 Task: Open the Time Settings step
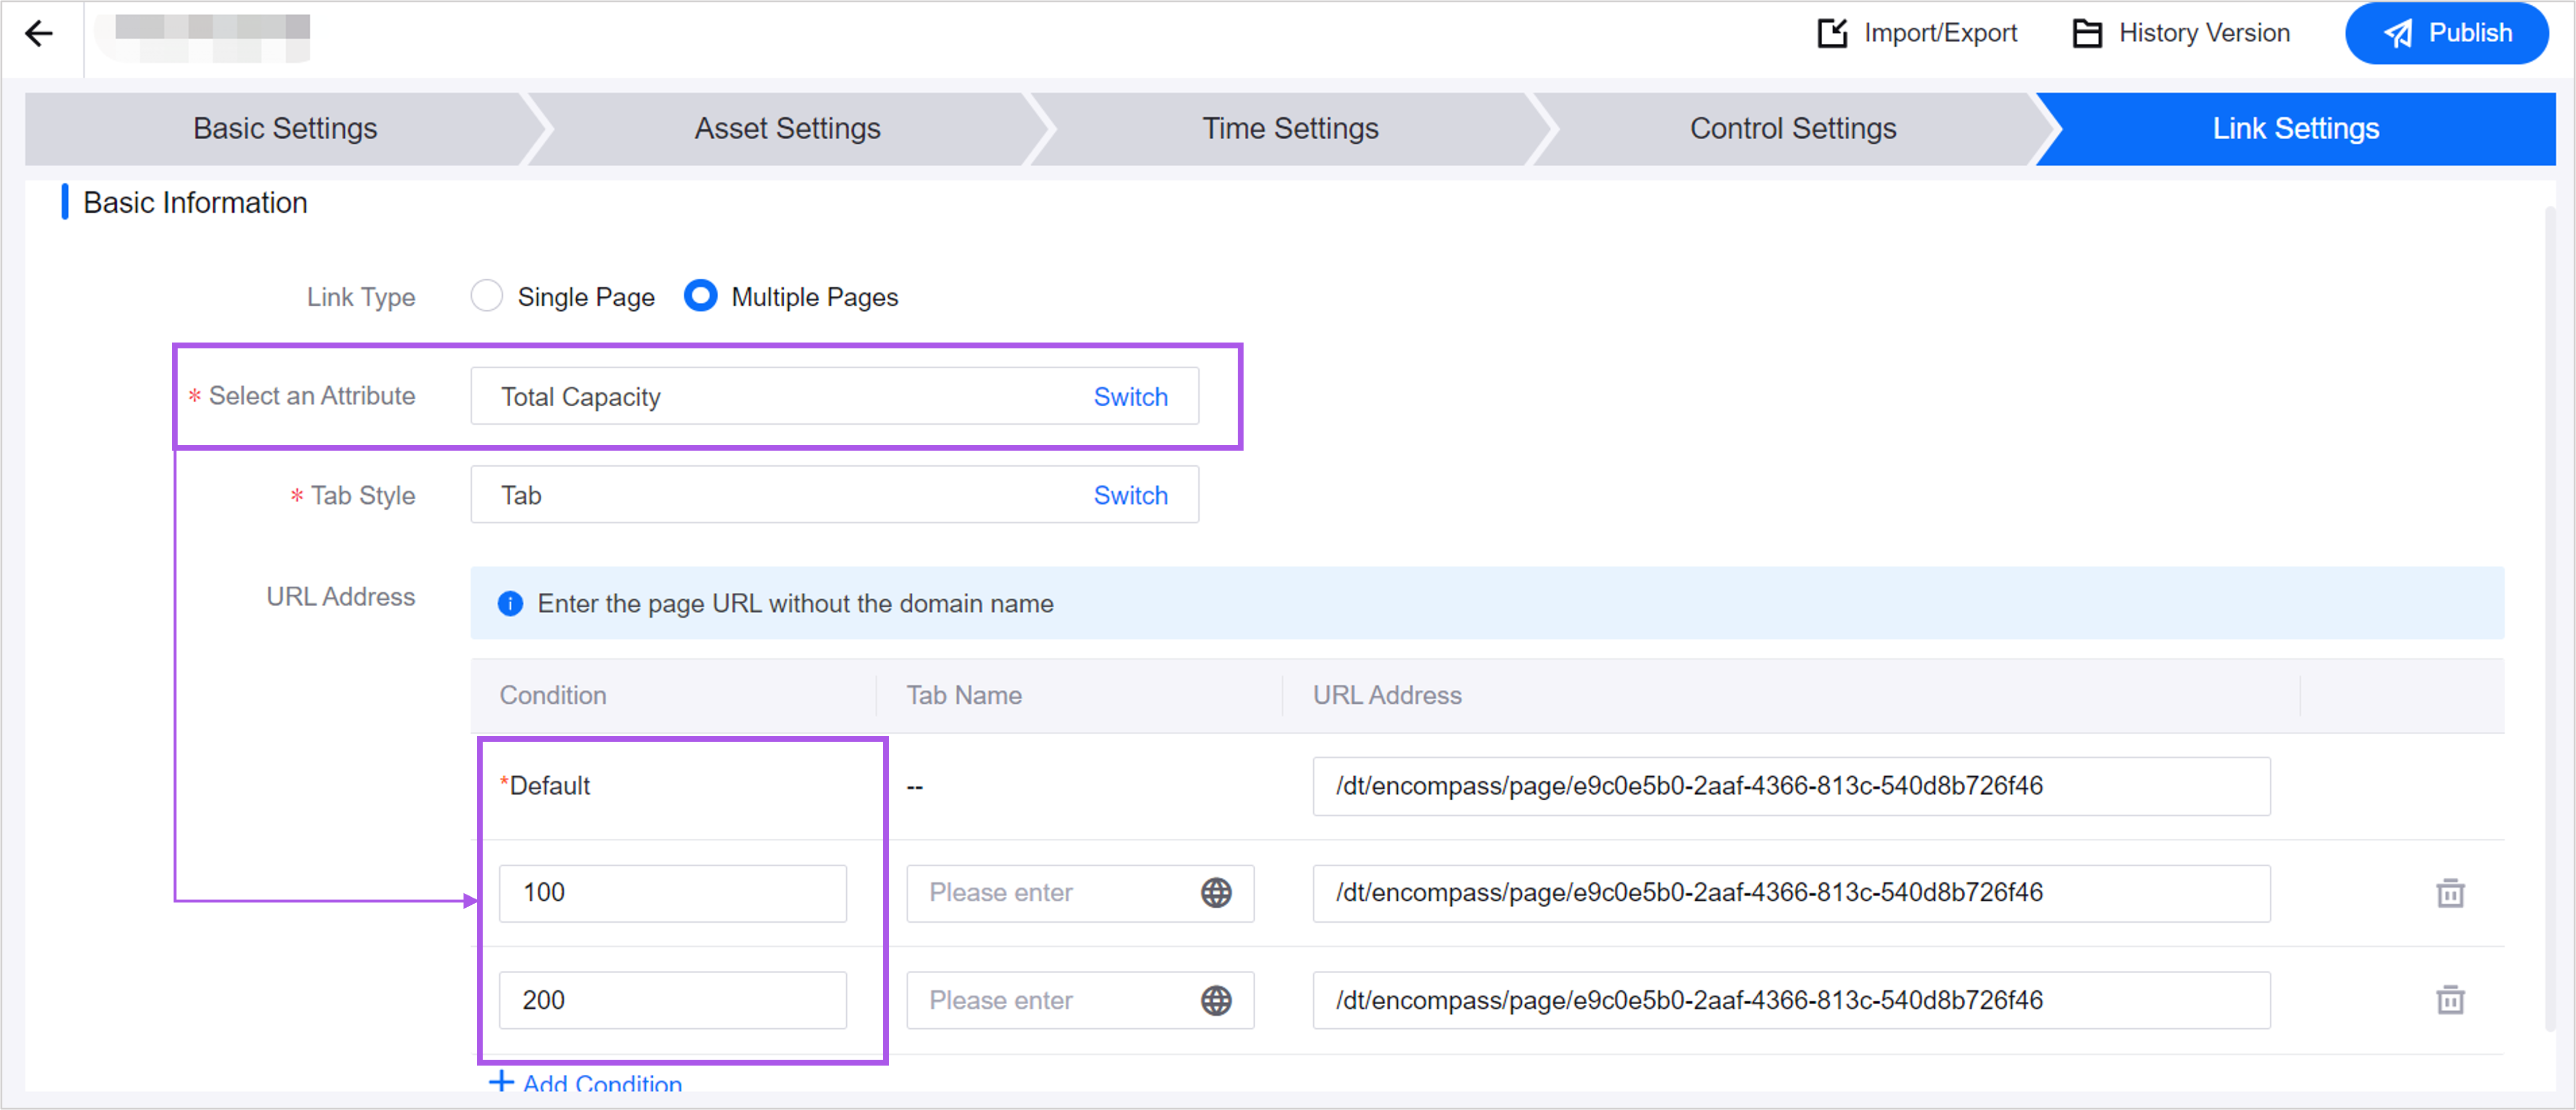click(1290, 128)
